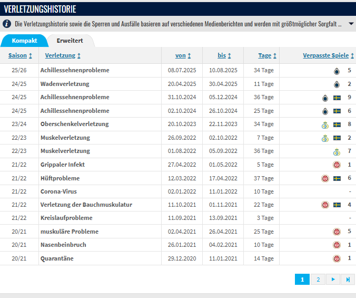The height and width of the screenshot is (298, 356).
Task: Click Sweden flag in 02.10.2024 Achillessehnenprobleme row
Action: [337, 111]
